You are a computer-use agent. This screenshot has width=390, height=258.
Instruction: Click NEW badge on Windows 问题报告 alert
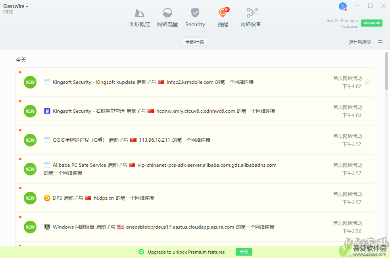coord(30,227)
